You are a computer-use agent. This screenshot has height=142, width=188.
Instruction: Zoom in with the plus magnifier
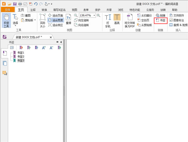(x=98, y=15)
